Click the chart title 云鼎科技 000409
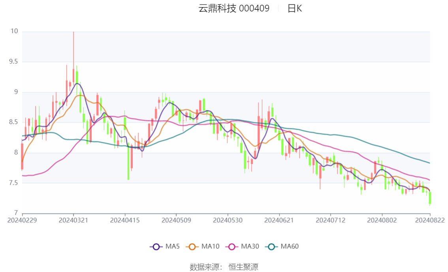The height and width of the screenshot is (272, 448). 234,8
